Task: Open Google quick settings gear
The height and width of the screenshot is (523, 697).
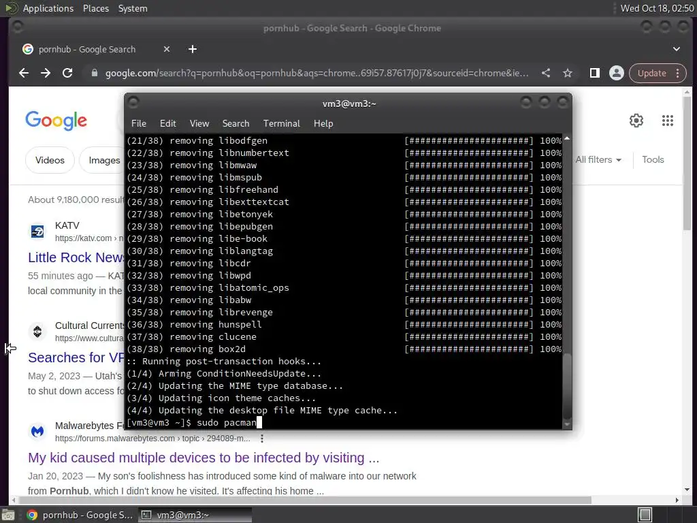Action: click(636, 121)
